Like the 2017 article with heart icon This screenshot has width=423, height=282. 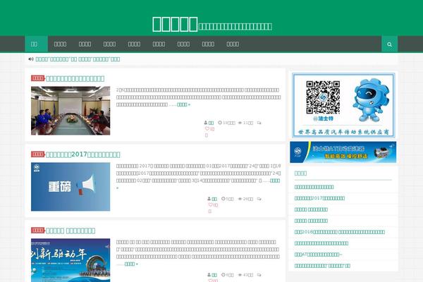click(210, 205)
